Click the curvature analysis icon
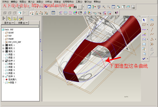This screenshot has height=107, width=158. click(x=60, y=13)
